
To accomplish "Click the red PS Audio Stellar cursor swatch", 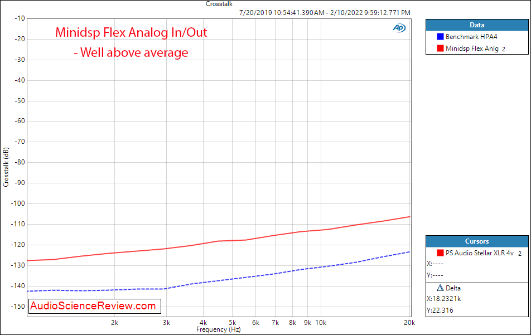I will pyautogui.click(x=440, y=253).
